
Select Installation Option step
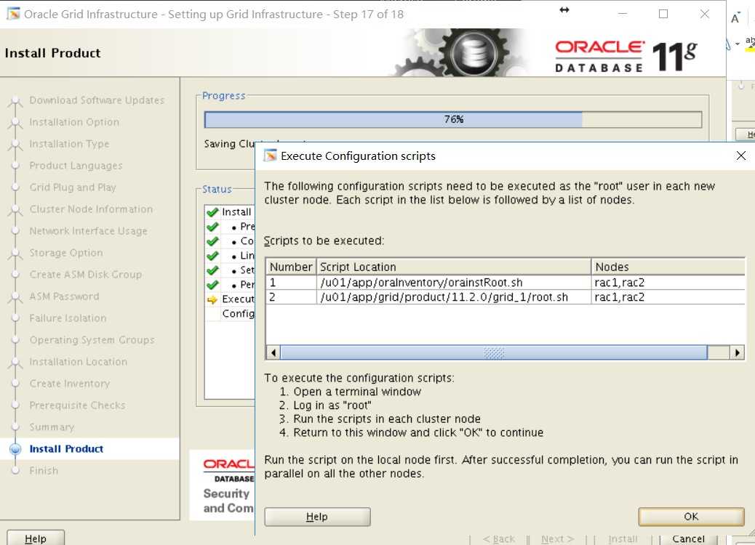tap(74, 122)
